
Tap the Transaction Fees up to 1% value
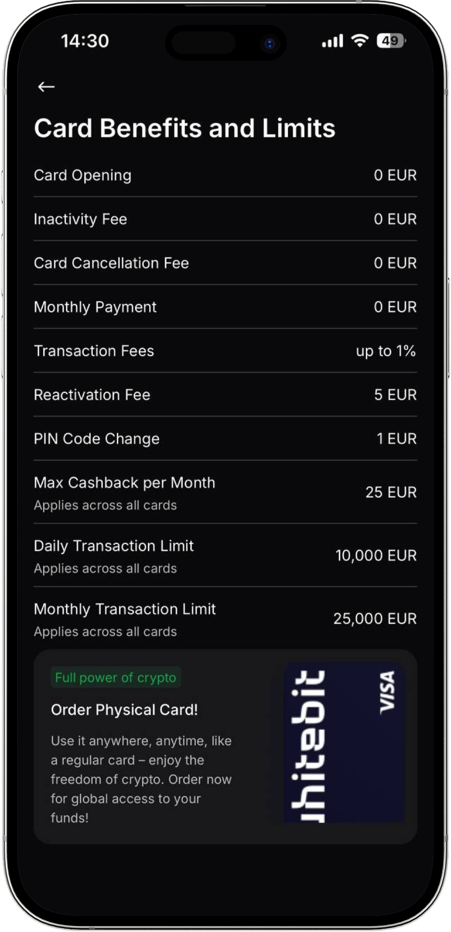tap(386, 351)
